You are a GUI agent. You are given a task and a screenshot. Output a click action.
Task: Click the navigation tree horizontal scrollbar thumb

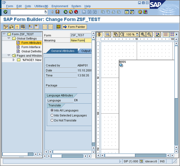pos(31,154)
